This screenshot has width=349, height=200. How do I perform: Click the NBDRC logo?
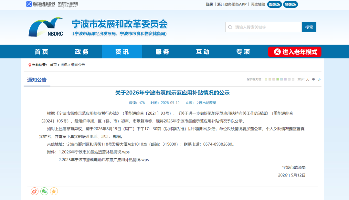click(x=46, y=27)
